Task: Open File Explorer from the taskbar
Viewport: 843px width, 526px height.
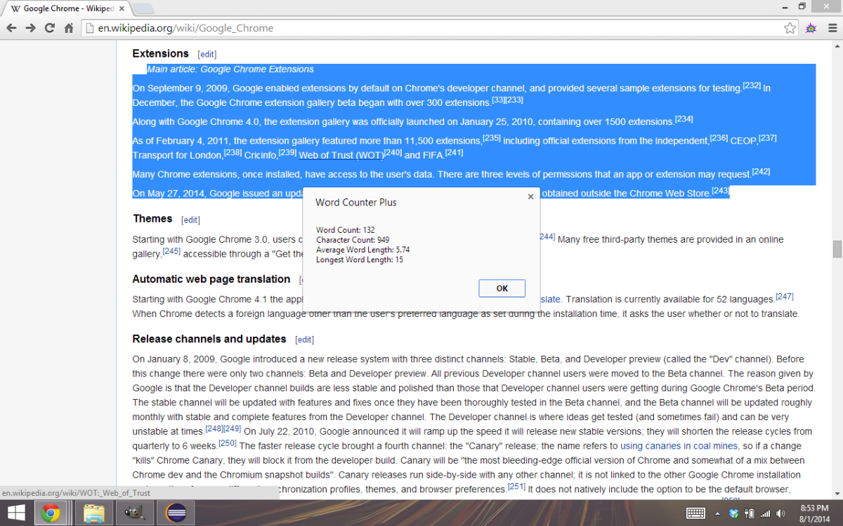Action: click(93, 513)
